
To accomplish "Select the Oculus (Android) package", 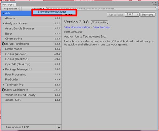I will tap(31, 54).
